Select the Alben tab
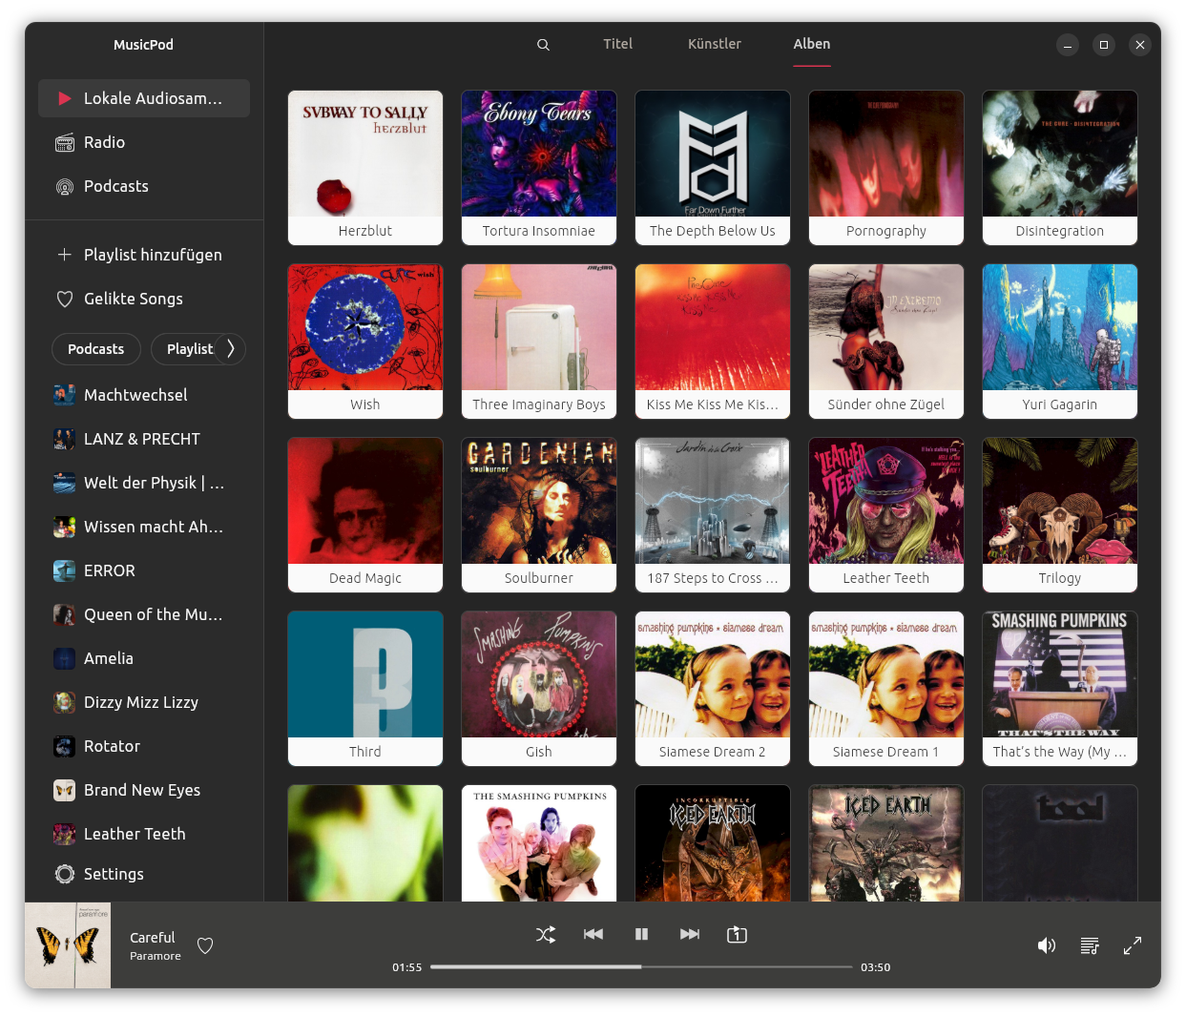The width and height of the screenshot is (1186, 1016). click(812, 44)
